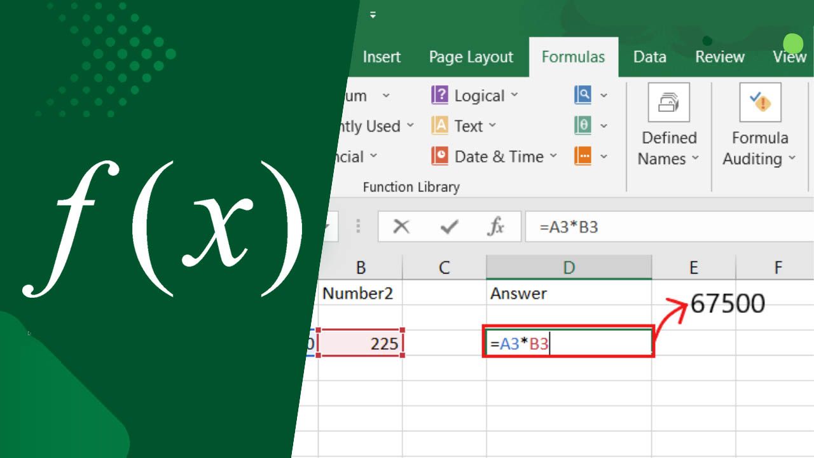Open the Review ribbon tab
The image size is (814, 458).
coord(719,57)
